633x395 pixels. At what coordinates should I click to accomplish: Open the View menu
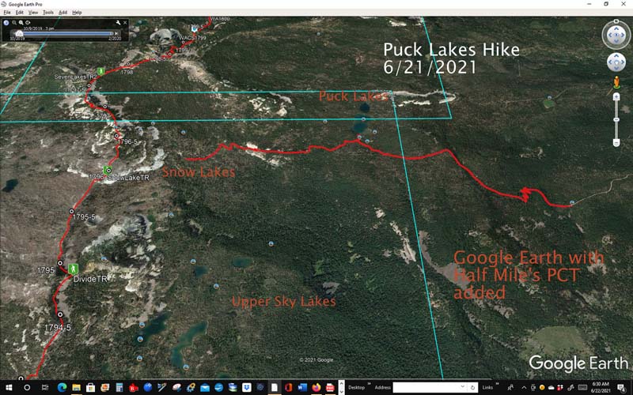coord(33,13)
